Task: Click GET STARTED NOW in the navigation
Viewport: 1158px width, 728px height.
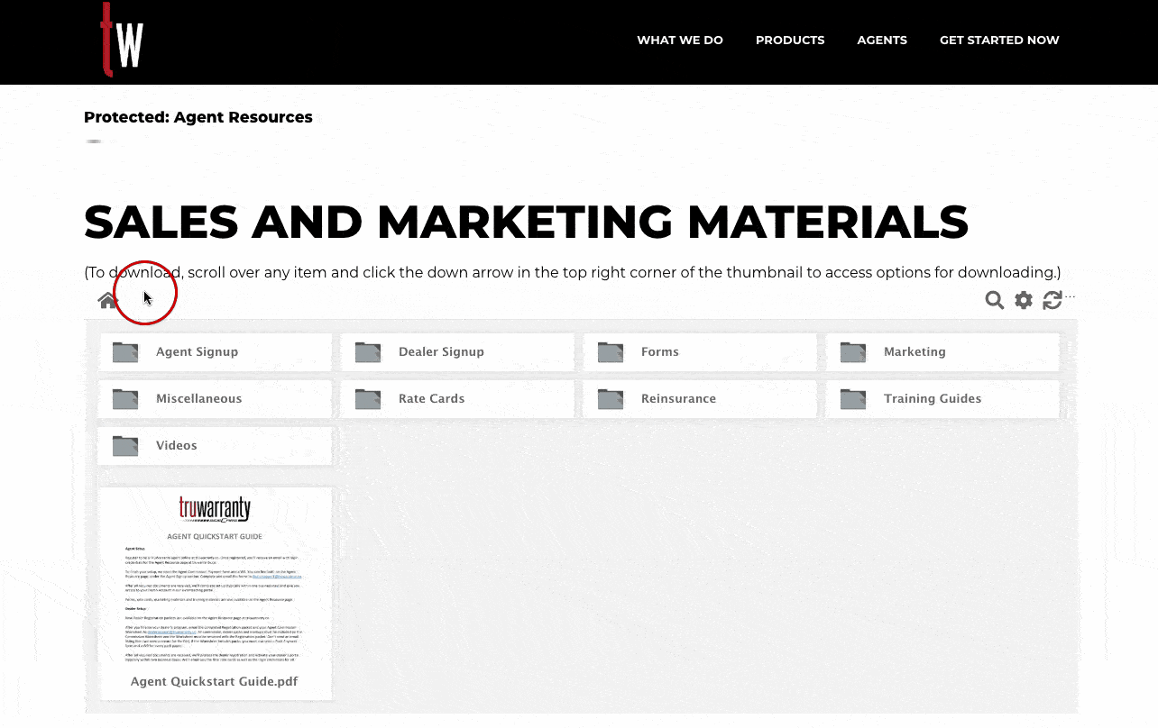Action: click(x=999, y=40)
